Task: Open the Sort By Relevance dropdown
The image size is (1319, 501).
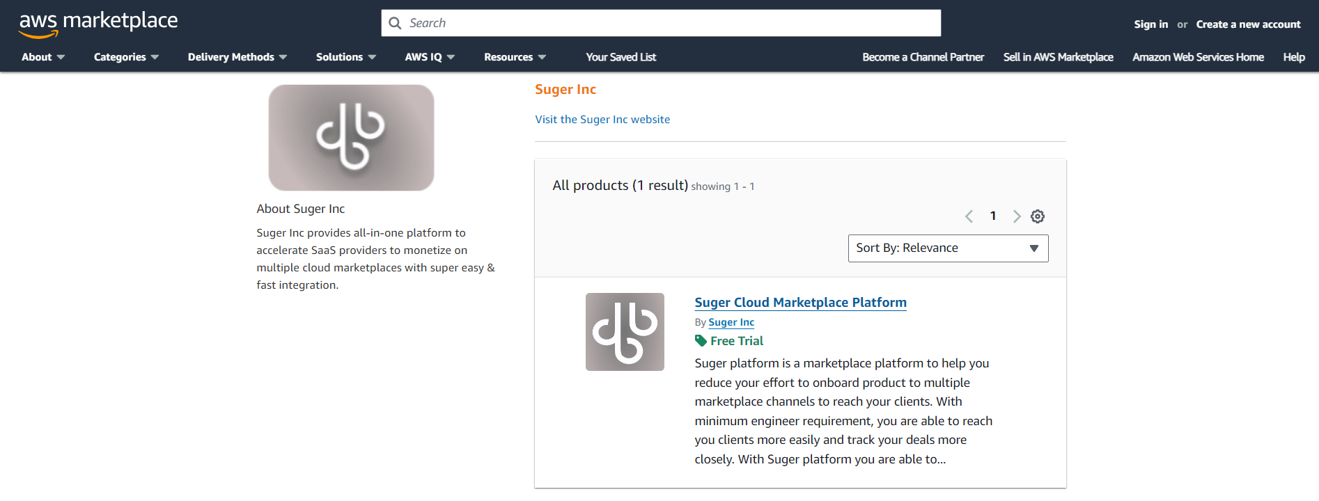Action: 948,248
